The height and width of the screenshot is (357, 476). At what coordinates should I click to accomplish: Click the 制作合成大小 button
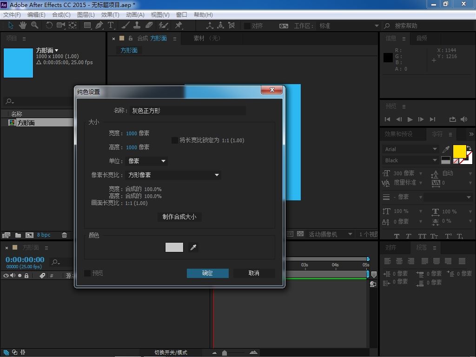[179, 217]
